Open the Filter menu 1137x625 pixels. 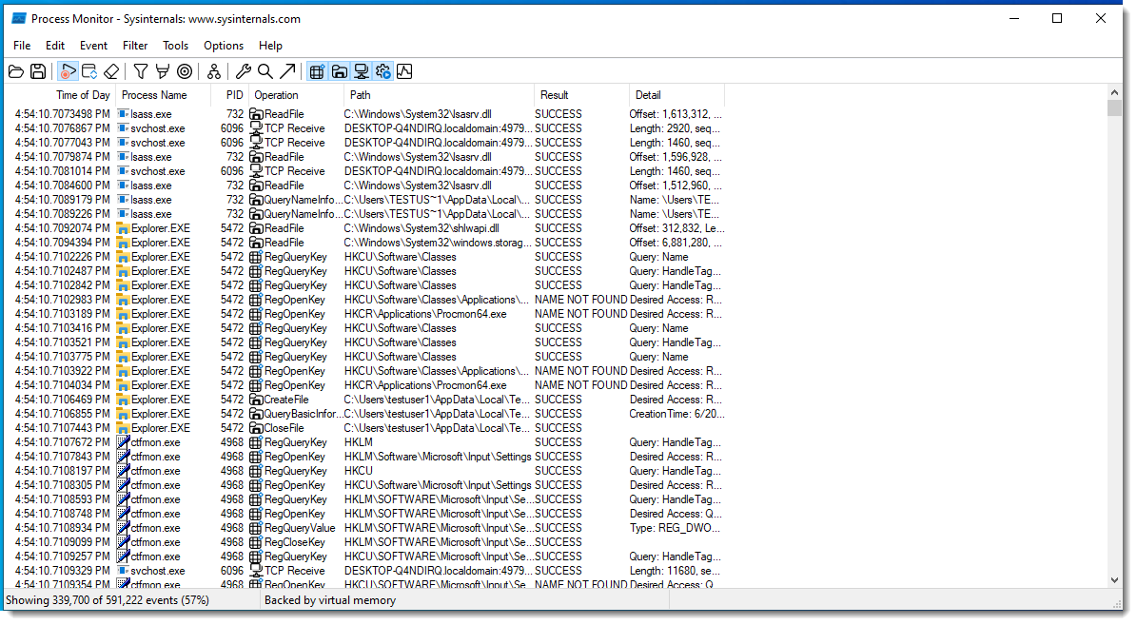(135, 46)
